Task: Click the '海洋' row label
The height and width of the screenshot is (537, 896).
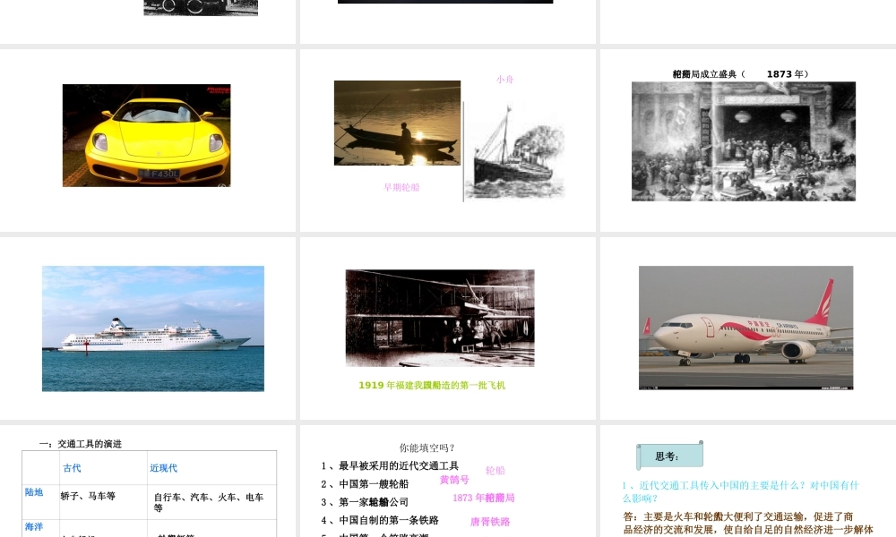Action: [x=34, y=527]
